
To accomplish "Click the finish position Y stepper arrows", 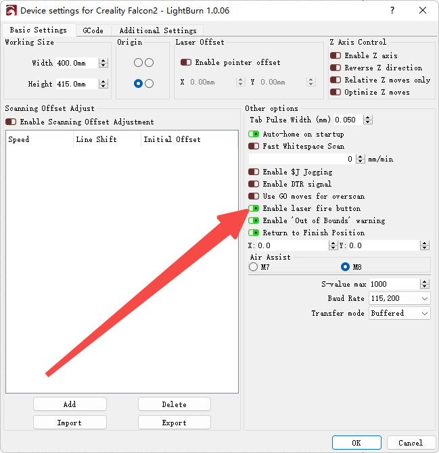I will (425, 245).
